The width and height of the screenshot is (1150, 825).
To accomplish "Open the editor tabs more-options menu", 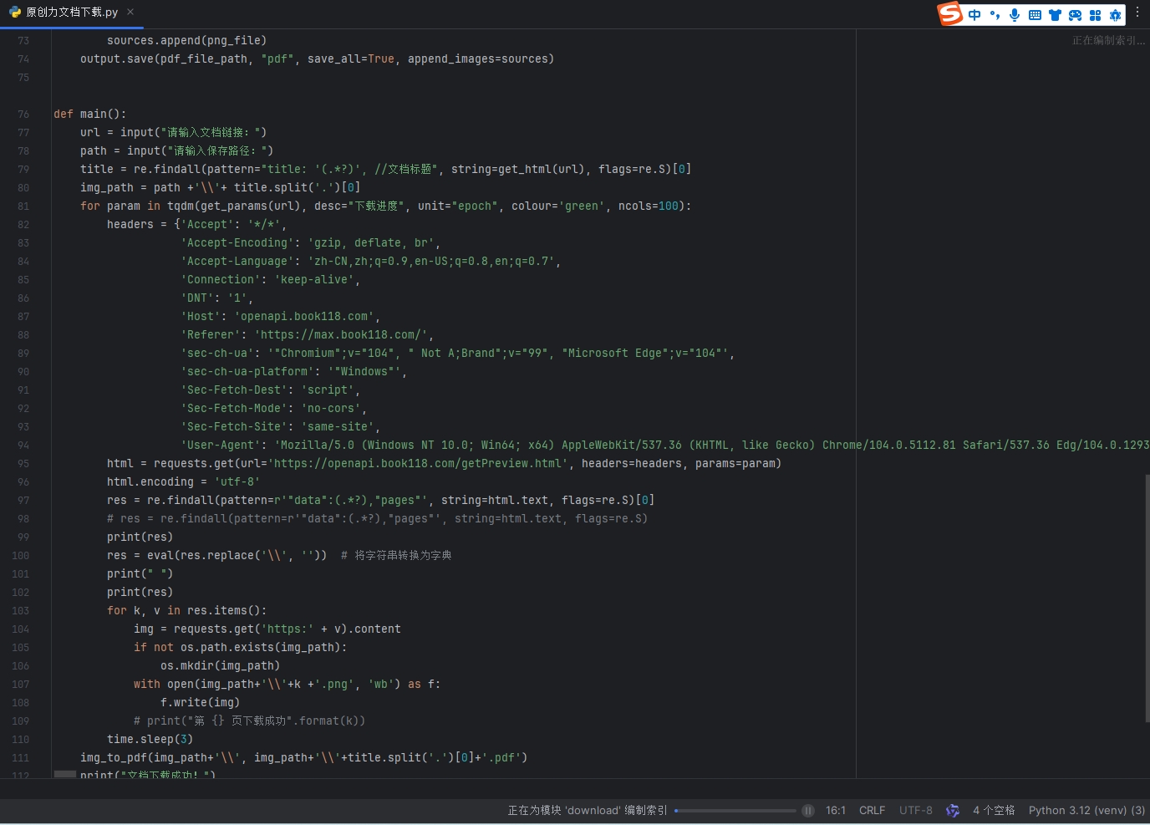I will pyautogui.click(x=1137, y=12).
